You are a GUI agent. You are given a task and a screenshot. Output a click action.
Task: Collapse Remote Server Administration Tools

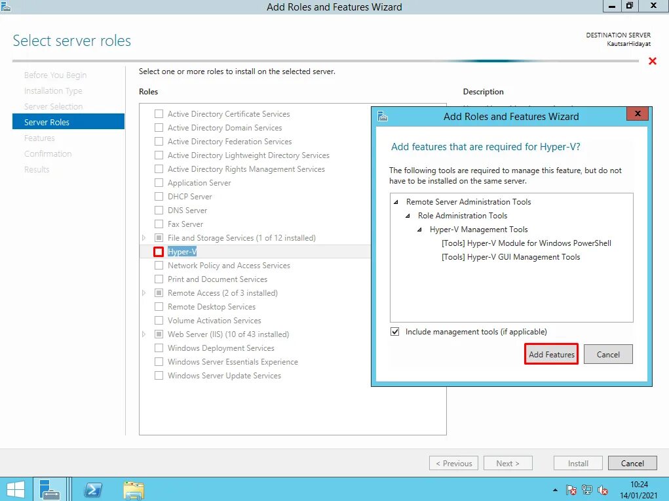(396, 202)
